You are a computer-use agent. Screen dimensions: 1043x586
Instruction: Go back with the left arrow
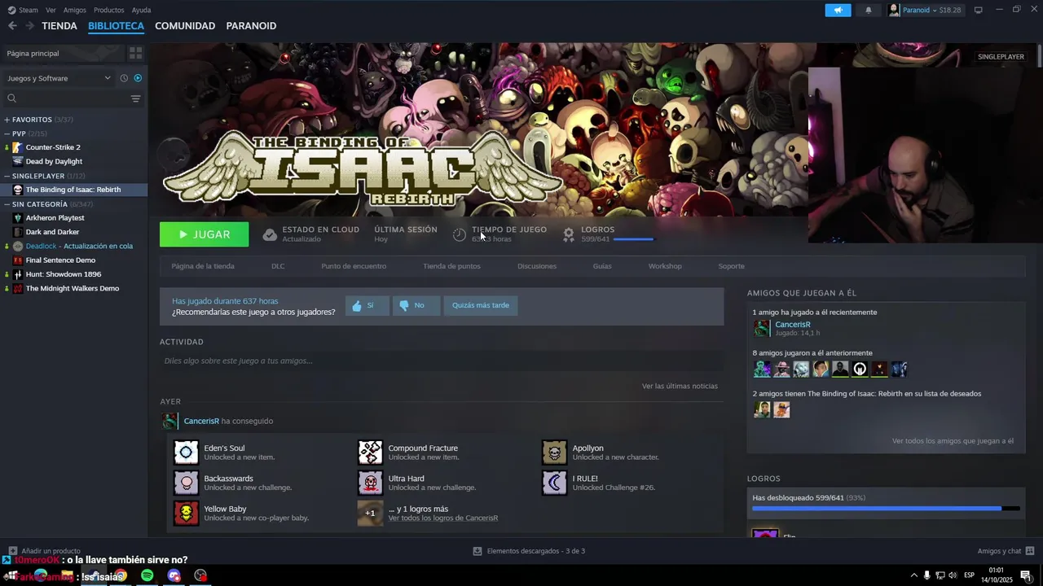tap(12, 26)
